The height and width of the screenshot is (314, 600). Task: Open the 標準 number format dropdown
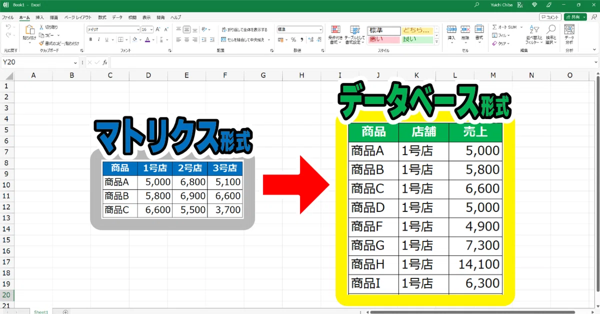click(x=320, y=29)
